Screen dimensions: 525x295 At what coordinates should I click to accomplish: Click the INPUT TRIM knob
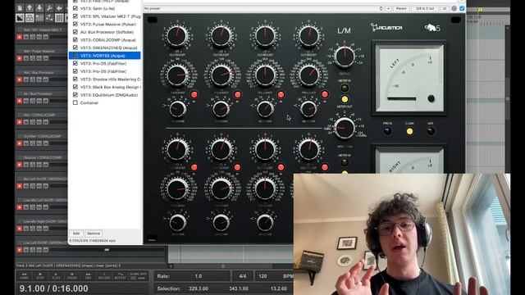(345, 128)
